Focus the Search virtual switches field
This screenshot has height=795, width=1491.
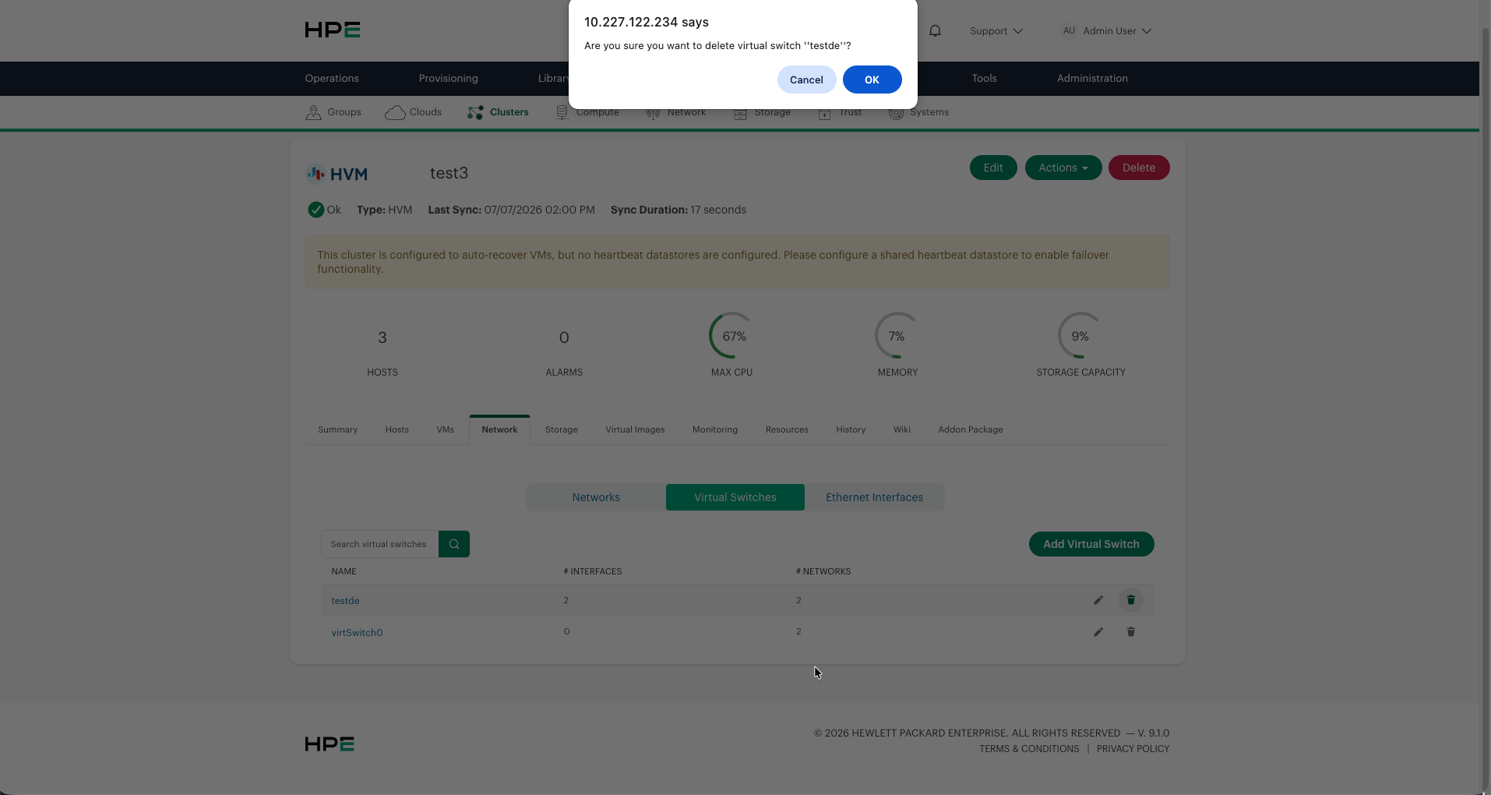379,544
